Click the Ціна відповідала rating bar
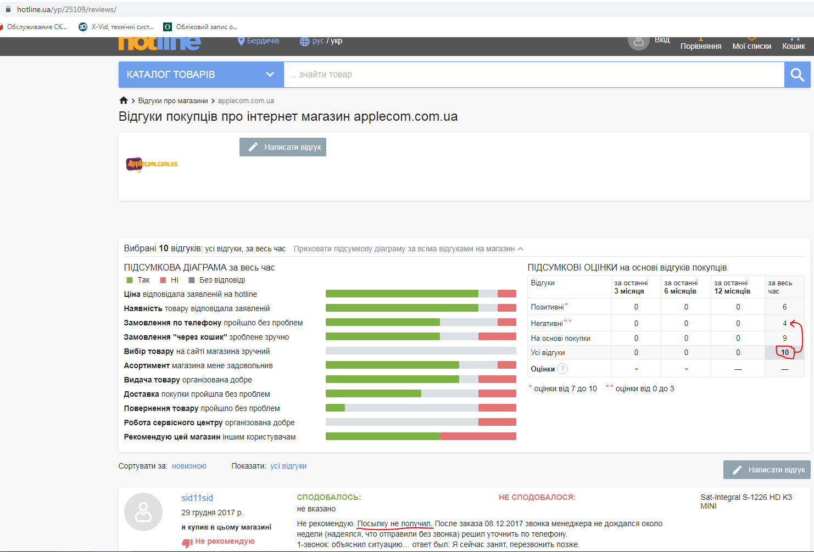 click(421, 294)
